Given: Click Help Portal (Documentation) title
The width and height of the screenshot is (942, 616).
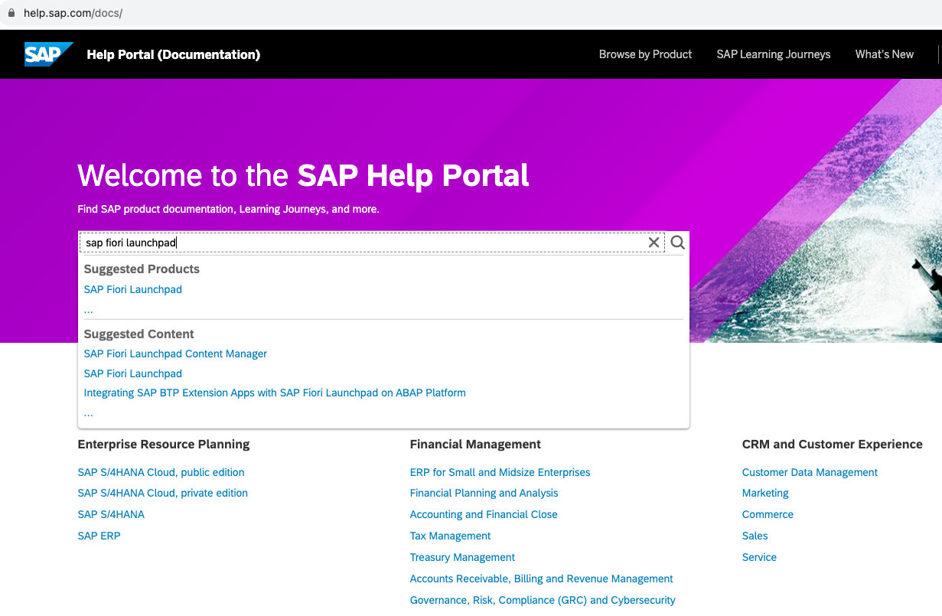Looking at the screenshot, I should coord(174,54).
